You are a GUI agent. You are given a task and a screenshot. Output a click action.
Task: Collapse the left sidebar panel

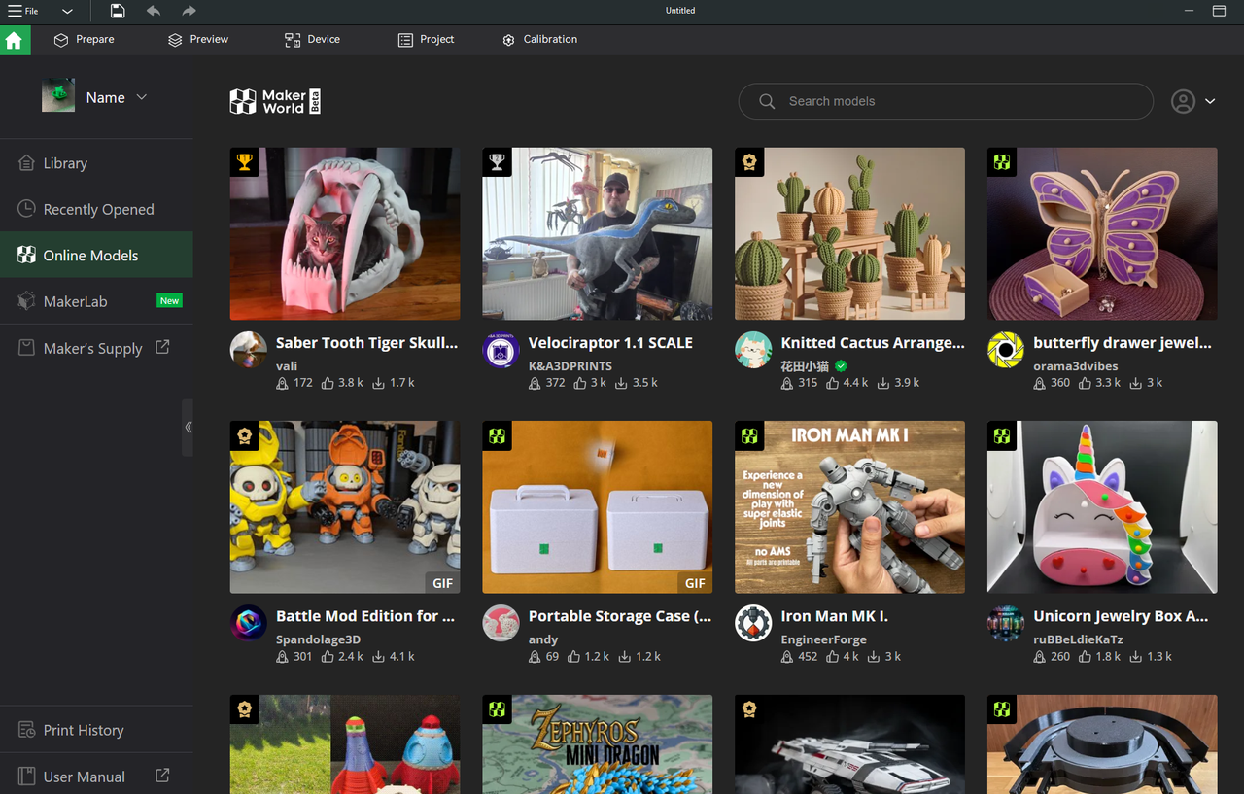188,427
